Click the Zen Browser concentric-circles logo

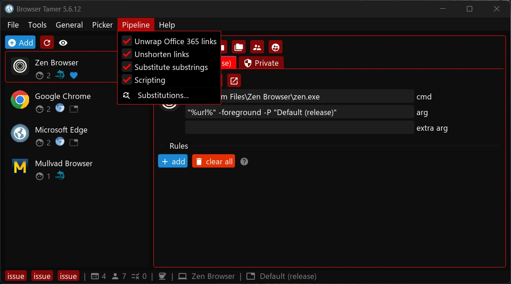20,66
